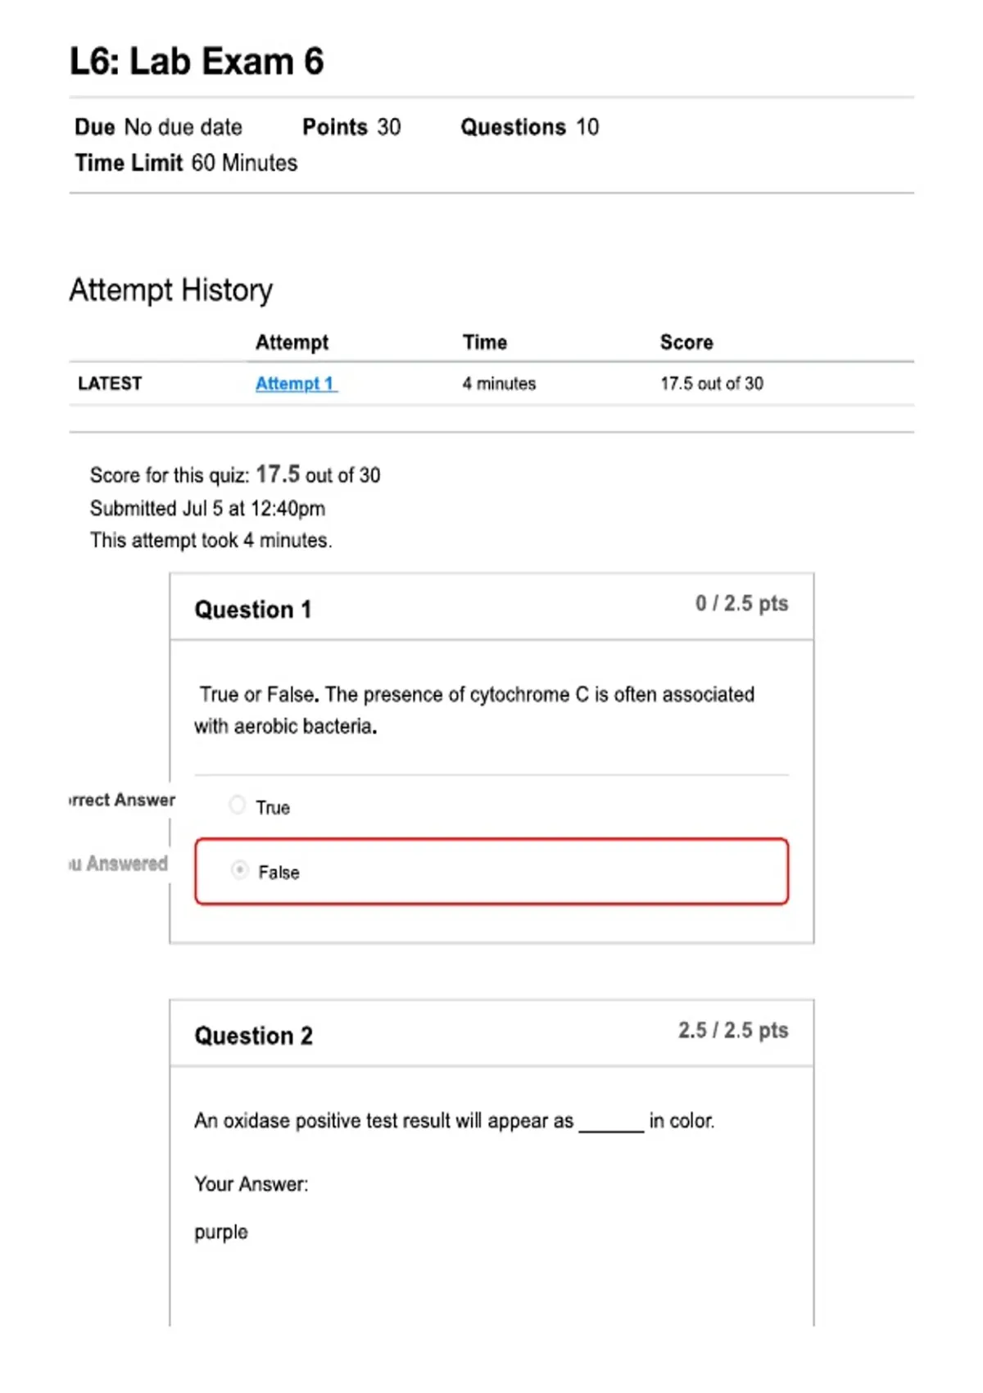Image resolution: width=983 pixels, height=1393 pixels.
Task: Click the oxidase positive question text
Action: (455, 1121)
